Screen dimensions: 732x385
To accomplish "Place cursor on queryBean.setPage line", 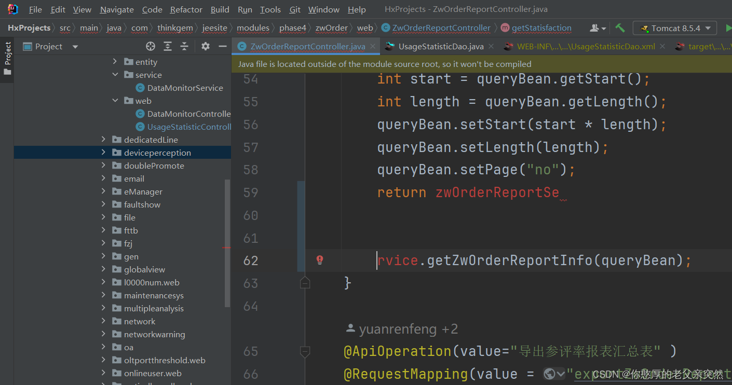I will coord(477,170).
